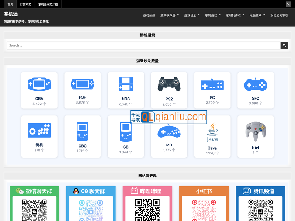Open the 游戏杂谈 menu item

point(149,15)
